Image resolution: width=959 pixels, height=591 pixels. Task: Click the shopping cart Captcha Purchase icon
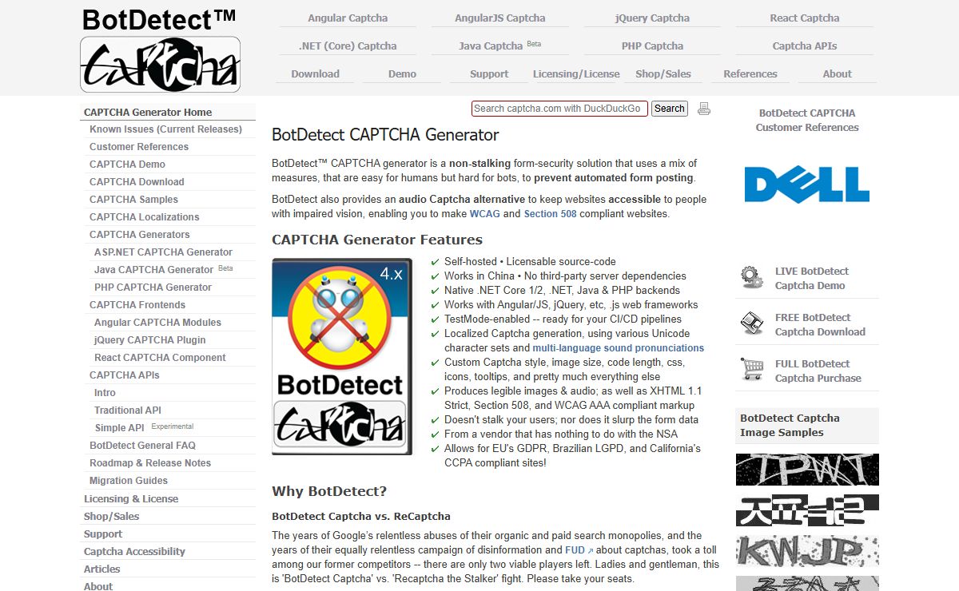(751, 370)
